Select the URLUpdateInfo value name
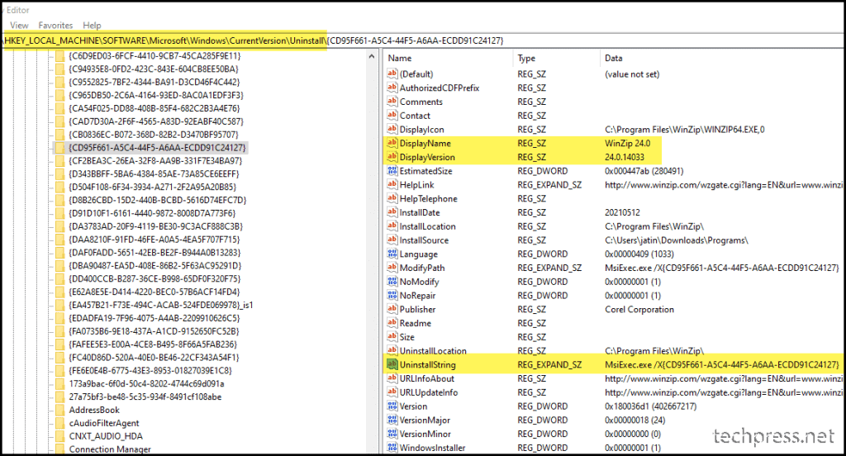The image size is (846, 456). [x=429, y=392]
